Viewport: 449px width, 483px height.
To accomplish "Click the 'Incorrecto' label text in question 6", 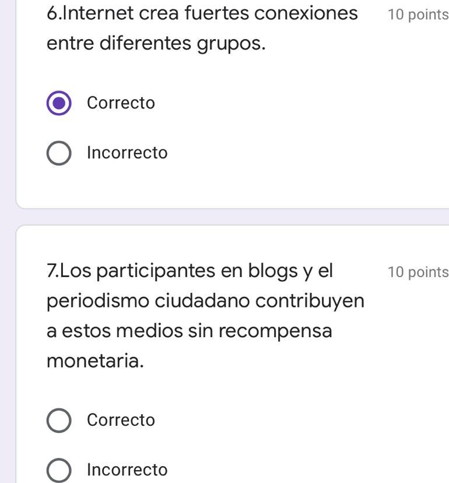I will click(127, 152).
